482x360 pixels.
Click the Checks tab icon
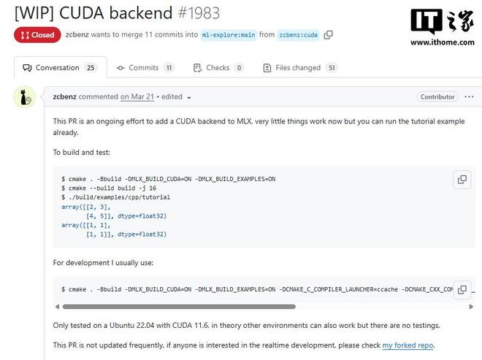(197, 68)
